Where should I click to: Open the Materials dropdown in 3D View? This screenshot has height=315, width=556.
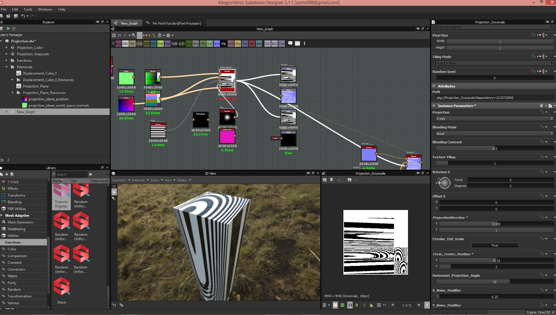coord(140,180)
